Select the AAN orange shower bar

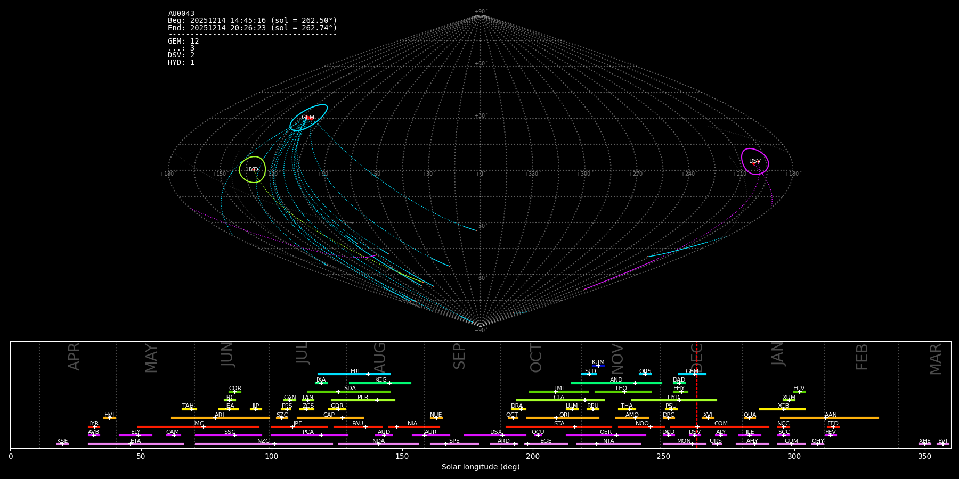coord(830,418)
